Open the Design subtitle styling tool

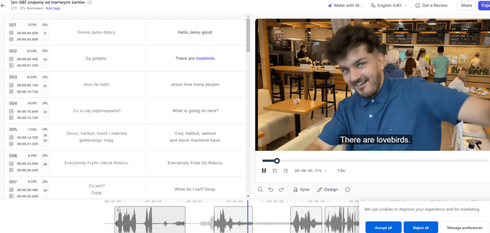[327, 189]
